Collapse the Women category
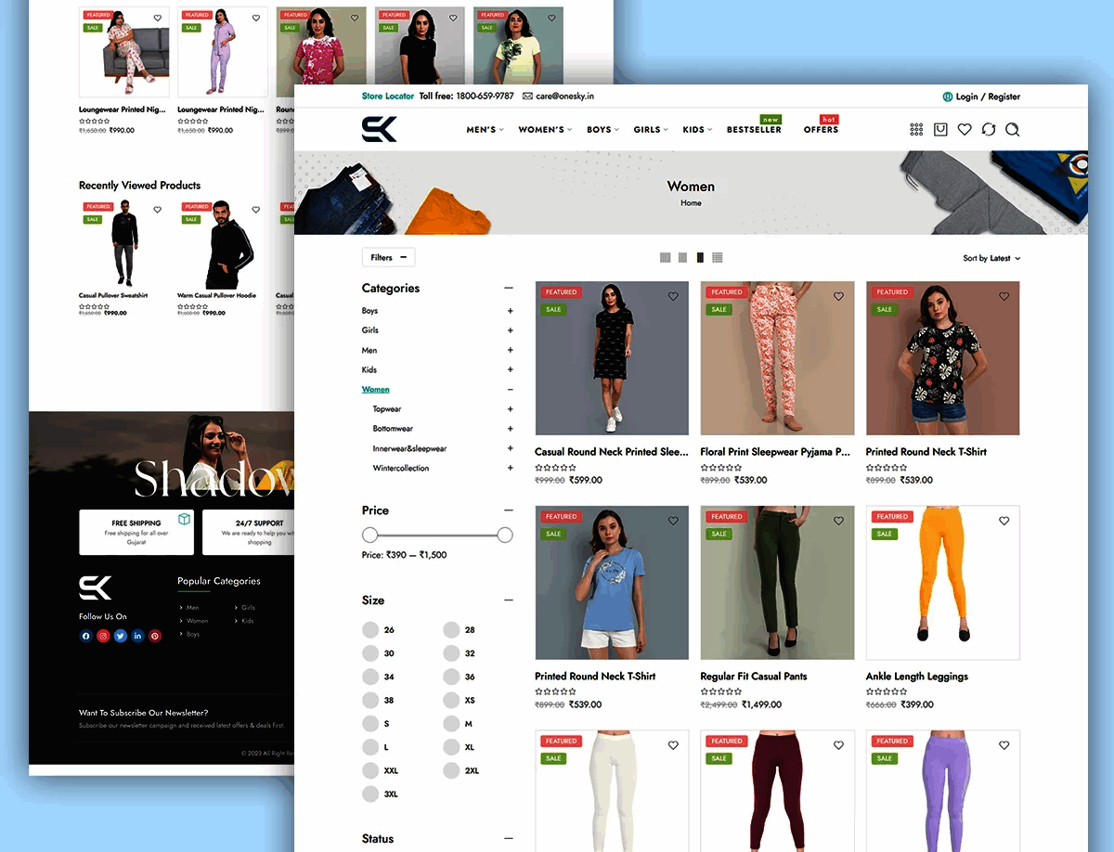 pyautogui.click(x=510, y=390)
